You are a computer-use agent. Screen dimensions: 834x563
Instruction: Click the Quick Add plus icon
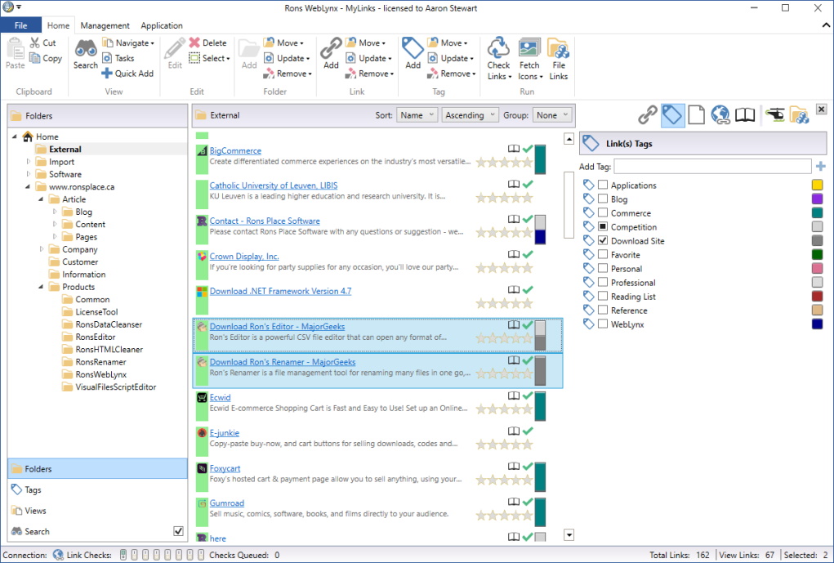point(107,74)
